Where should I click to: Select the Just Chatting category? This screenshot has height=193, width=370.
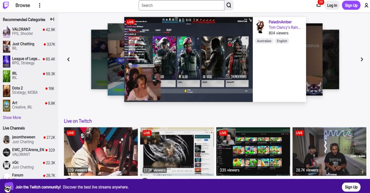pos(29,46)
